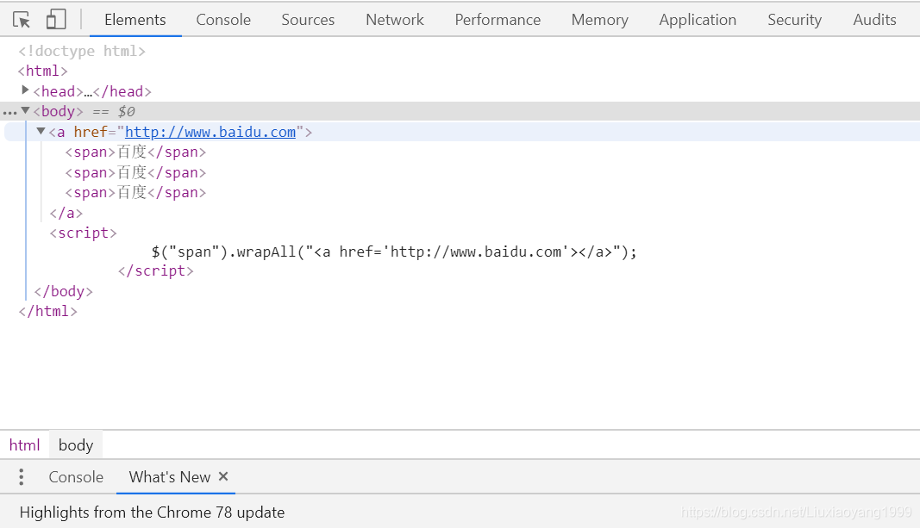Go to the Memory tab

(x=599, y=20)
